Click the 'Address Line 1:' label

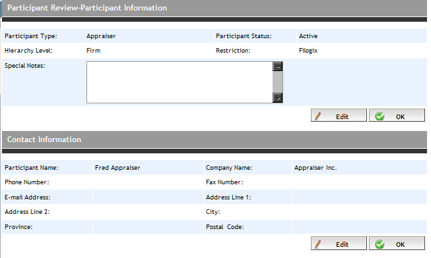click(228, 197)
